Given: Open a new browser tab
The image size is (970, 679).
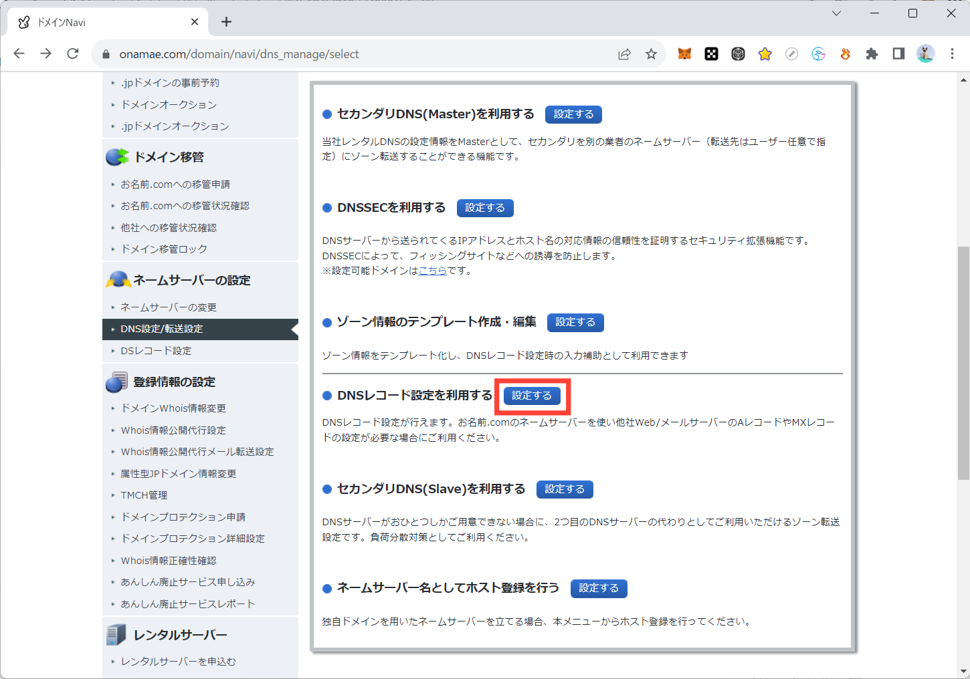Looking at the screenshot, I should (226, 22).
